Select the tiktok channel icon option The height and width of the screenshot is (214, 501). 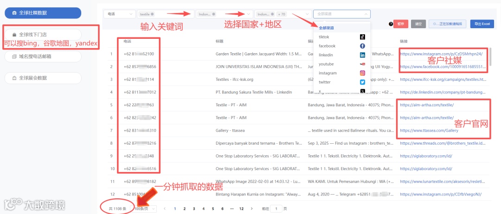pos(362,37)
